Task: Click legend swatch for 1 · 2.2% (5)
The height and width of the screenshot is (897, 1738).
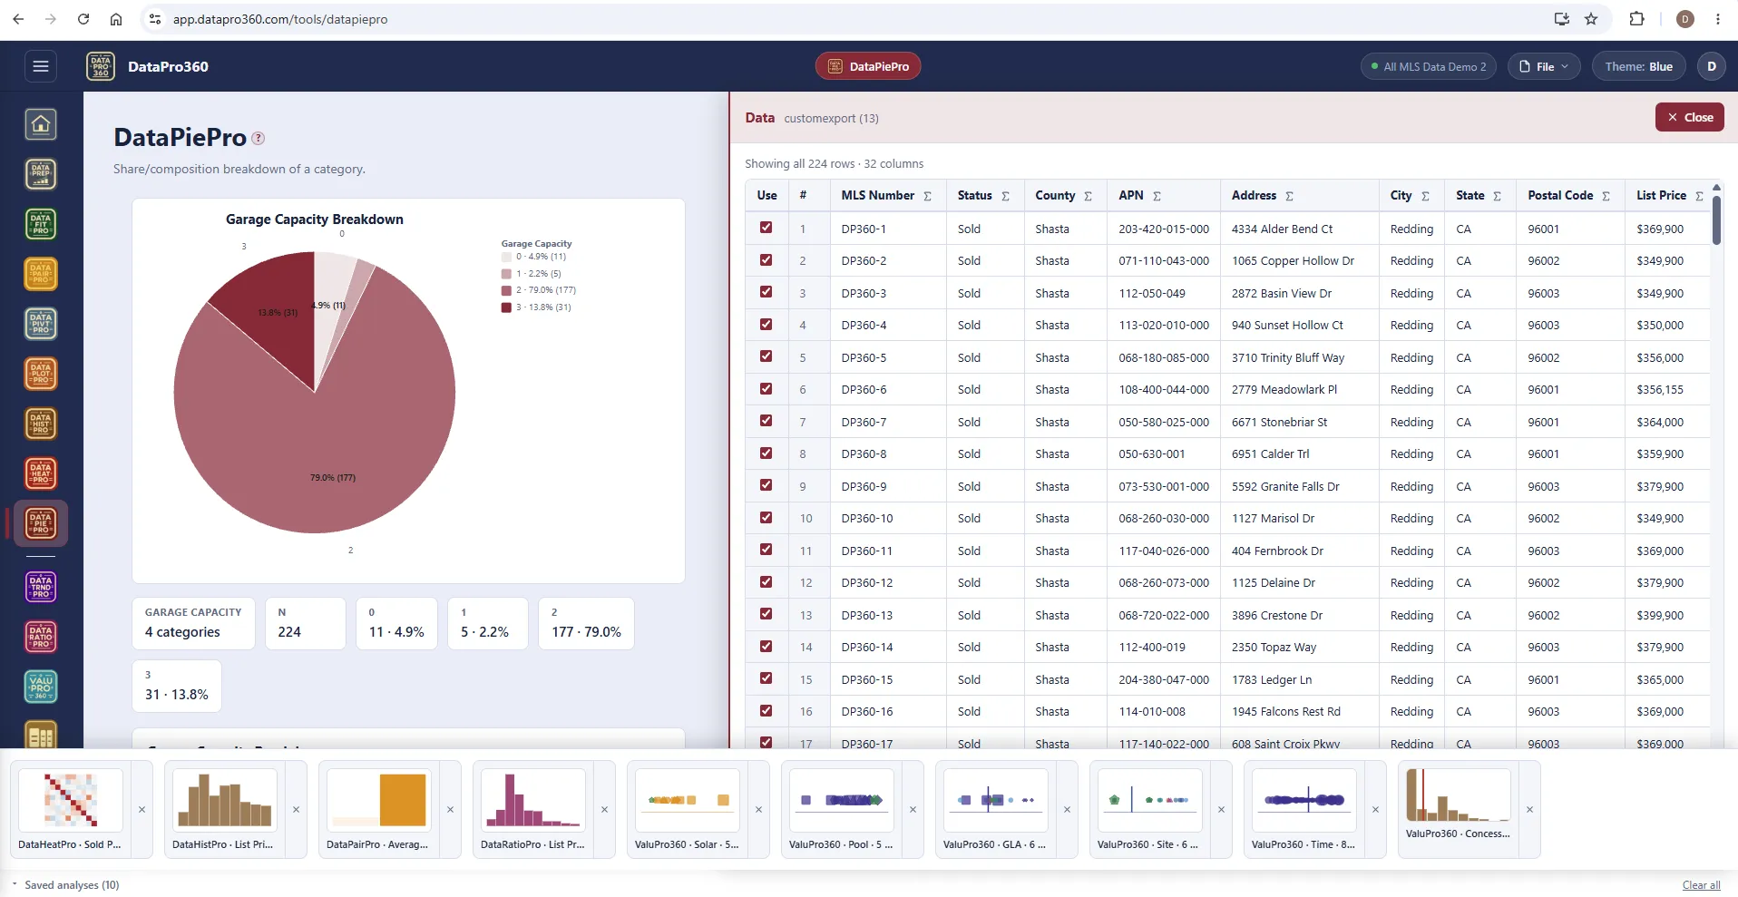Action: click(506, 274)
